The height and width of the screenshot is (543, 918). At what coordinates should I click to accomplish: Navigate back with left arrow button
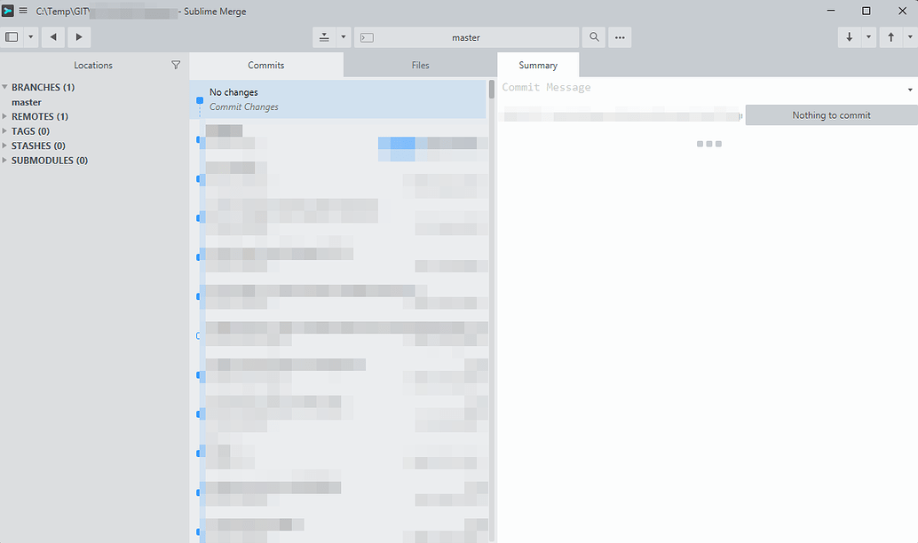[x=53, y=37]
